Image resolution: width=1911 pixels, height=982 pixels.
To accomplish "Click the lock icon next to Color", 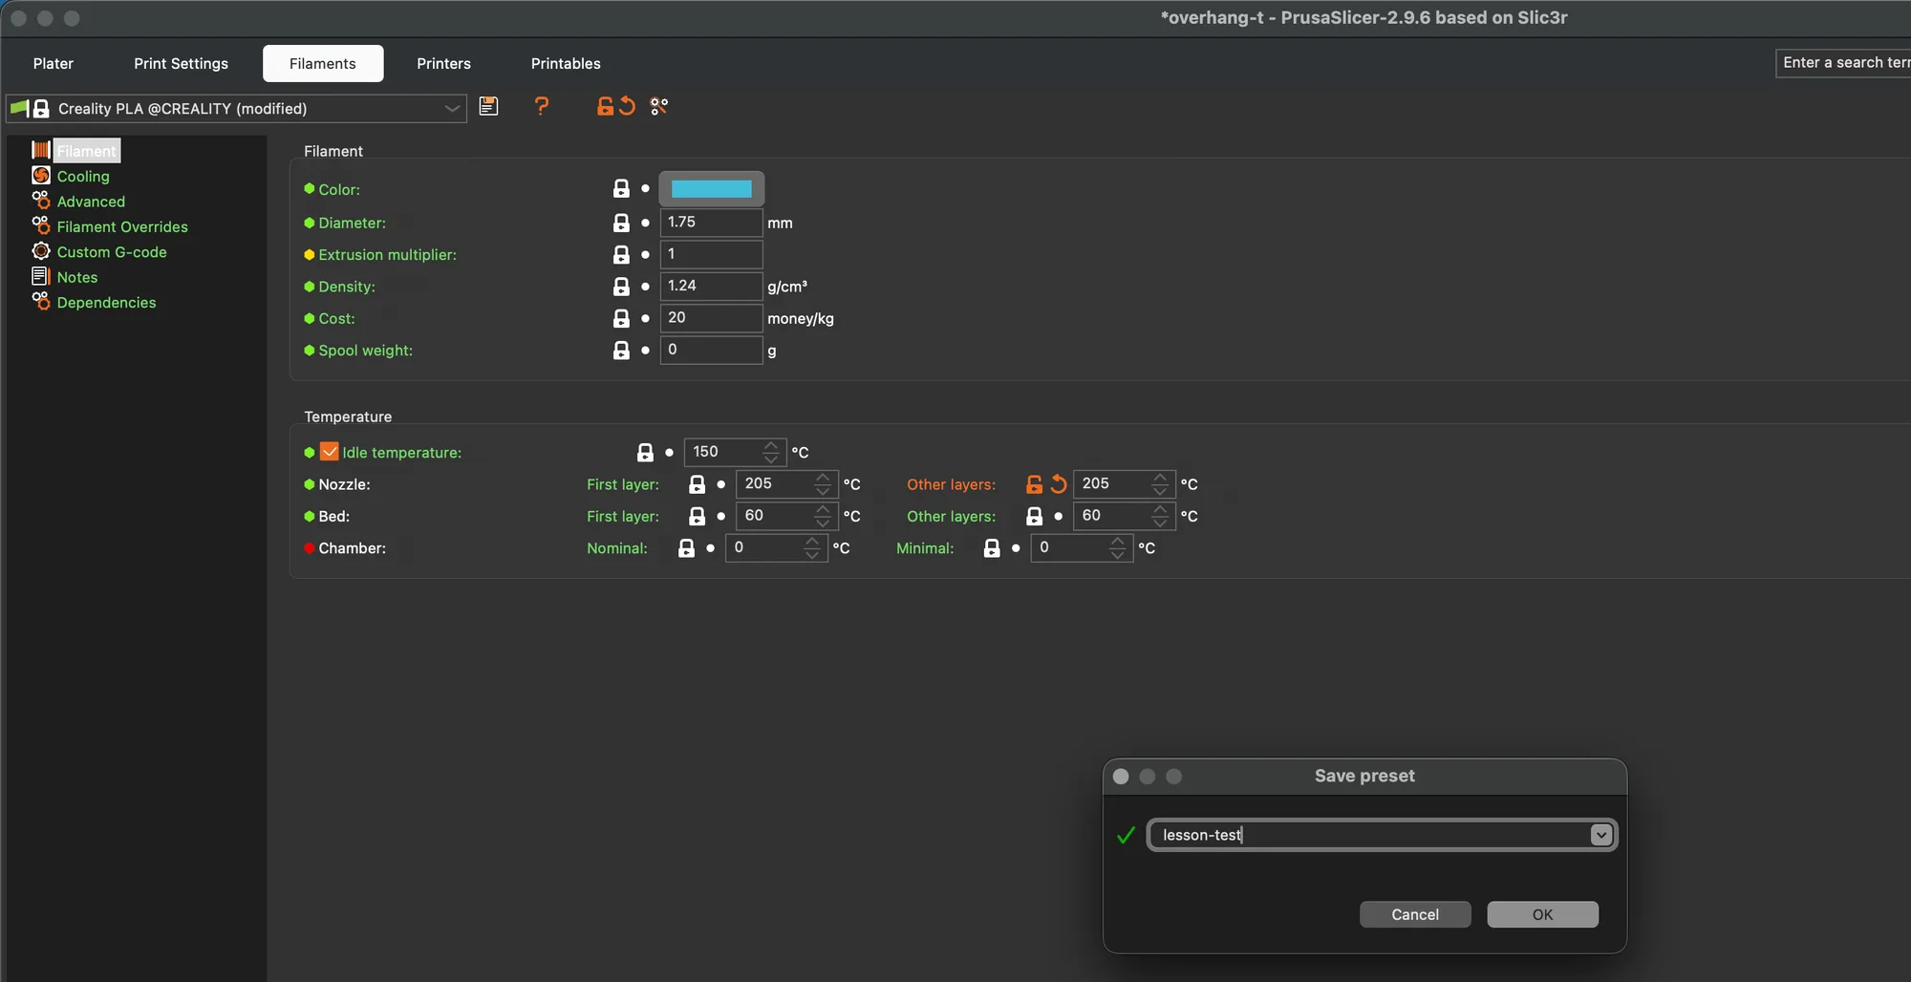I will pyautogui.click(x=621, y=189).
